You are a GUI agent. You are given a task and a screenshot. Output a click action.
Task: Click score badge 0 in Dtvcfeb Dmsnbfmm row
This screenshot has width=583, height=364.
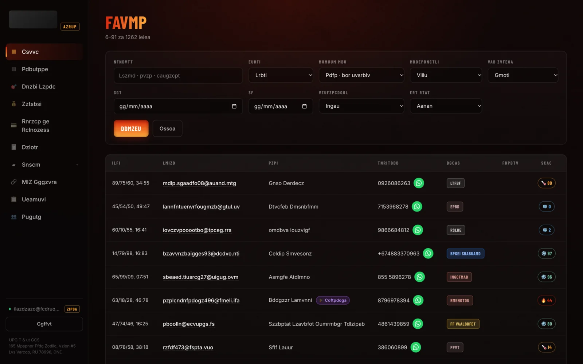pyautogui.click(x=547, y=206)
